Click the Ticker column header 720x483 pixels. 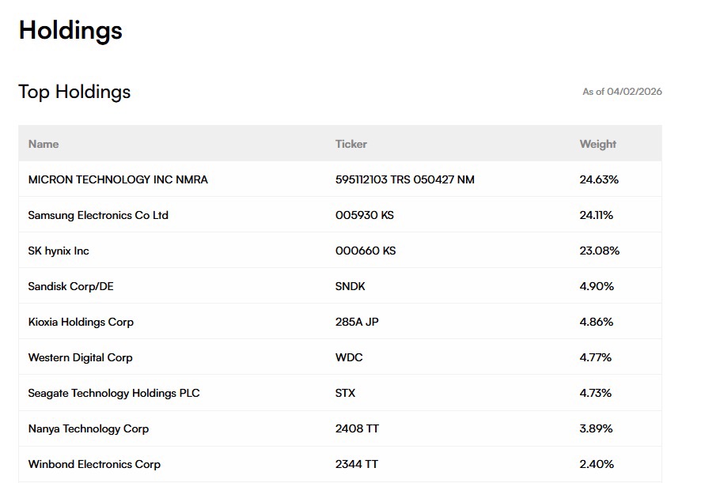pyautogui.click(x=351, y=144)
